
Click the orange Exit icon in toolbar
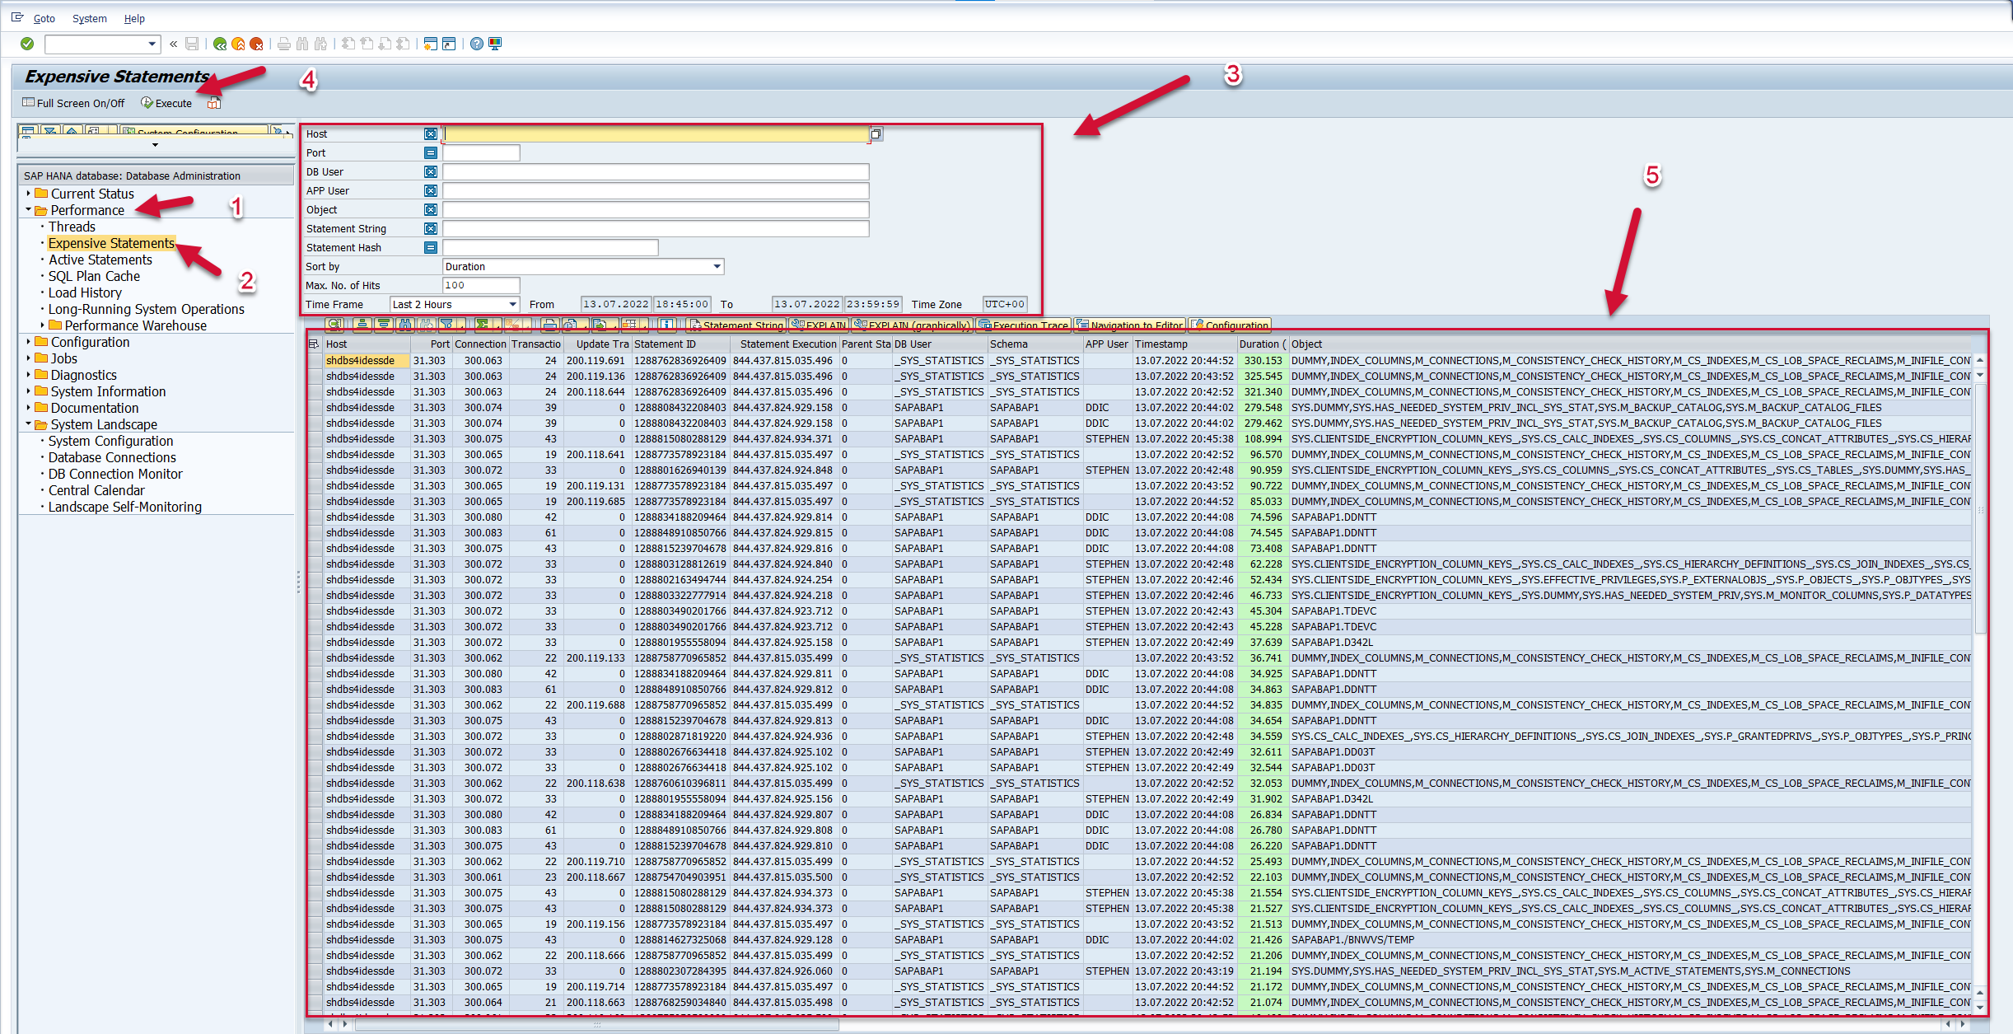click(238, 44)
